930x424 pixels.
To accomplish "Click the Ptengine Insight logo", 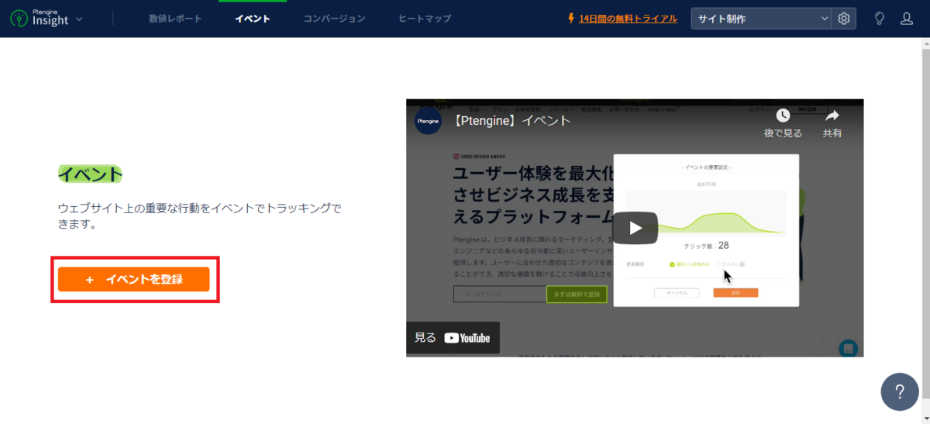I will [39, 18].
